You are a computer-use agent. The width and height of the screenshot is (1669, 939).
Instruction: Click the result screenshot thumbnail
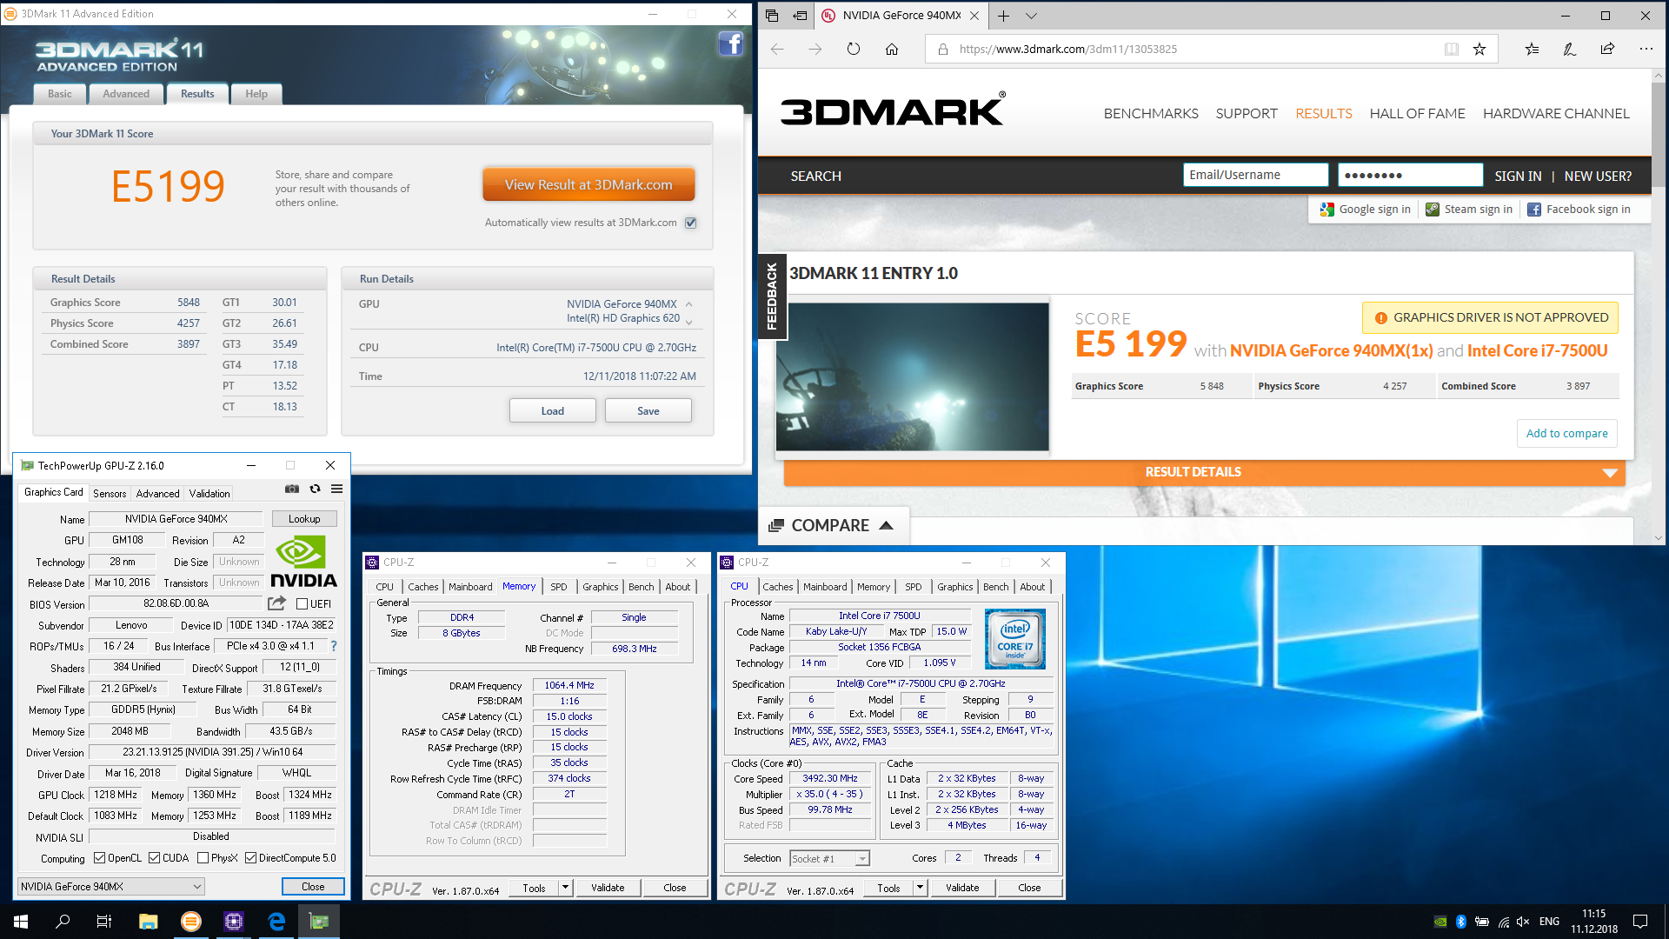click(912, 376)
